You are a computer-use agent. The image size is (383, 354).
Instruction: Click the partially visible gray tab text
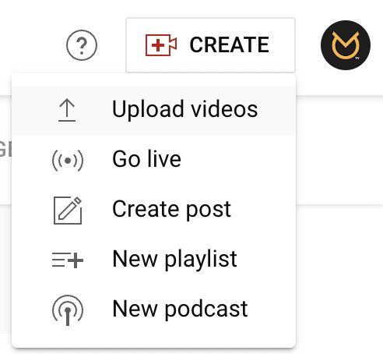[5, 149]
